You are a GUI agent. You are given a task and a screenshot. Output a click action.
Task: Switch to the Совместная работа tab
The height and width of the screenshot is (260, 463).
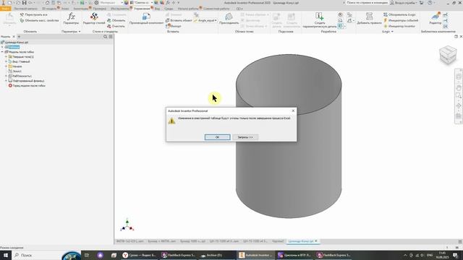[216, 9]
